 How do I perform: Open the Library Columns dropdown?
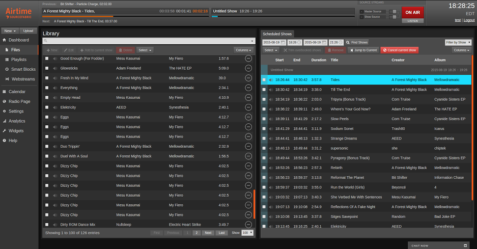243,50
